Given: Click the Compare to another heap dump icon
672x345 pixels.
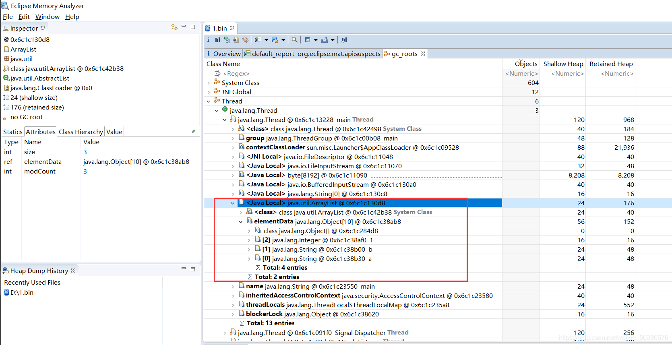Looking at the screenshot, I should [x=344, y=40].
